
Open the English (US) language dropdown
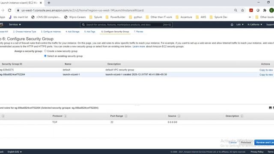coord(15,152)
